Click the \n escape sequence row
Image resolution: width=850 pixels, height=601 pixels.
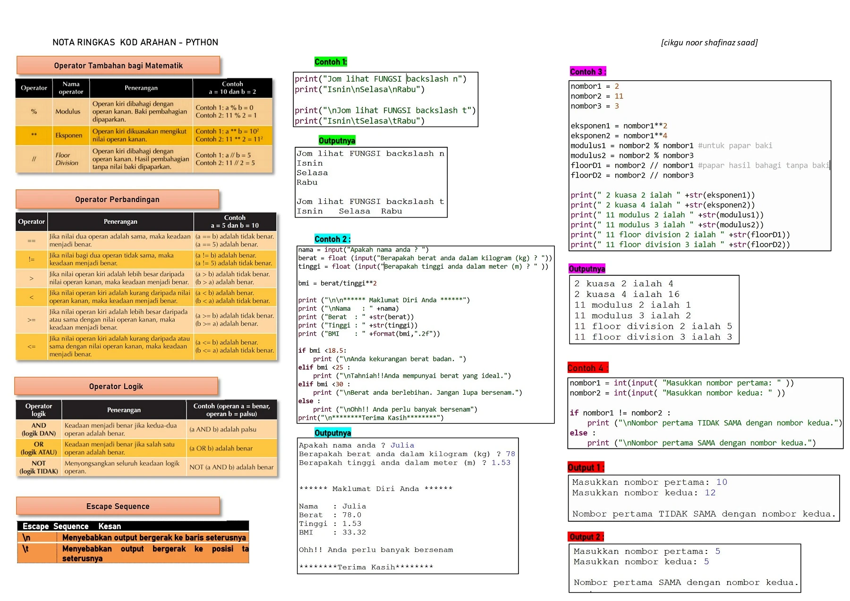point(133,537)
